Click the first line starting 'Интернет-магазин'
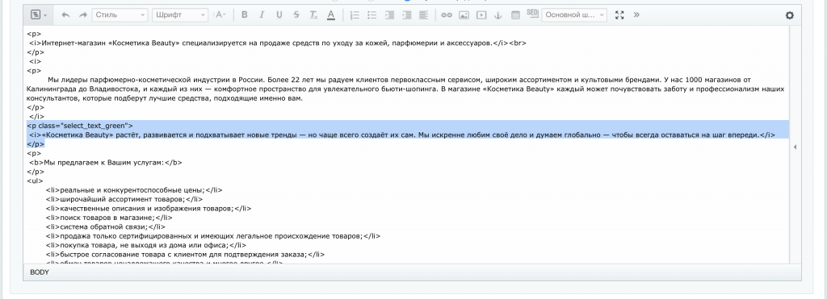This screenshot has height=299, width=827. (x=278, y=44)
